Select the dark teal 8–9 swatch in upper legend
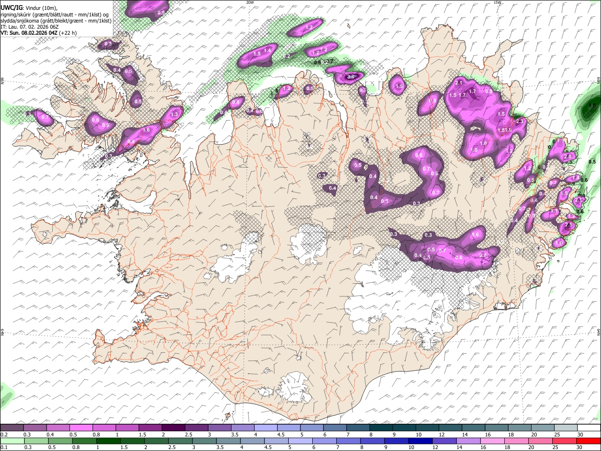This screenshot has height=451, width=601. (381, 428)
